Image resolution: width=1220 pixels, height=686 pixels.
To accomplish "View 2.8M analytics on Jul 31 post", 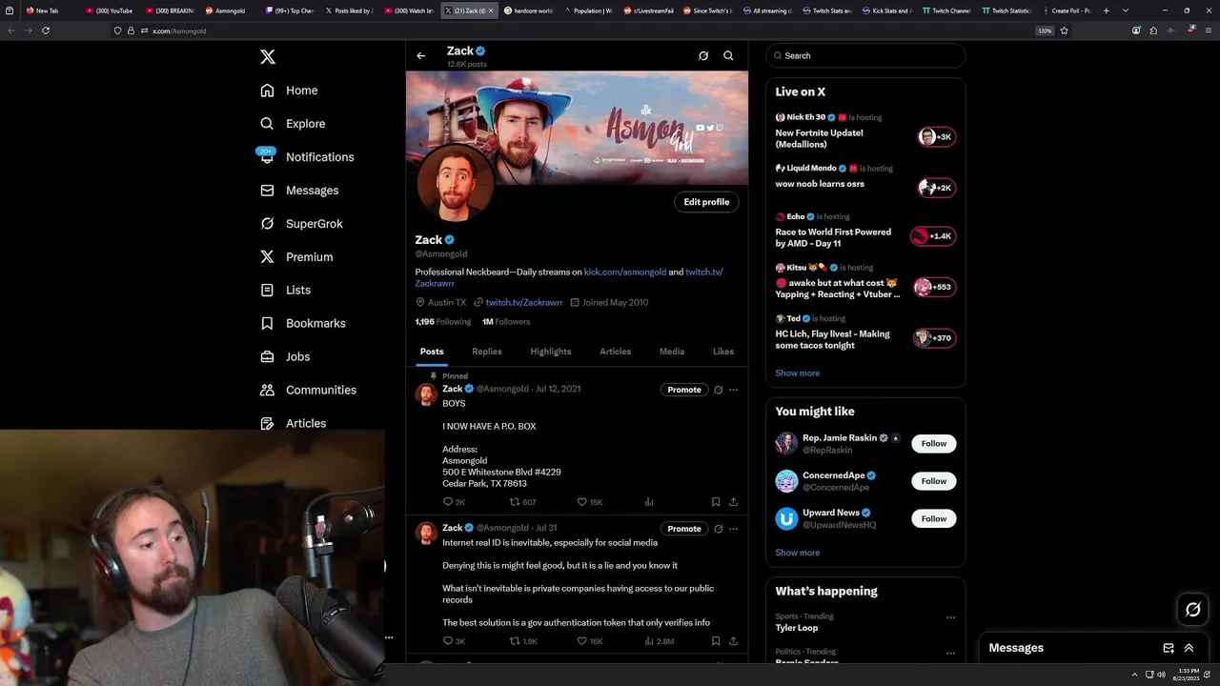I will [x=660, y=641].
